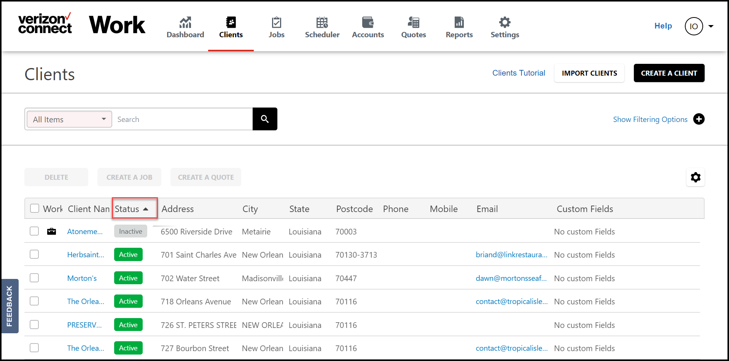Sort by the Status column arrow

click(x=146, y=209)
